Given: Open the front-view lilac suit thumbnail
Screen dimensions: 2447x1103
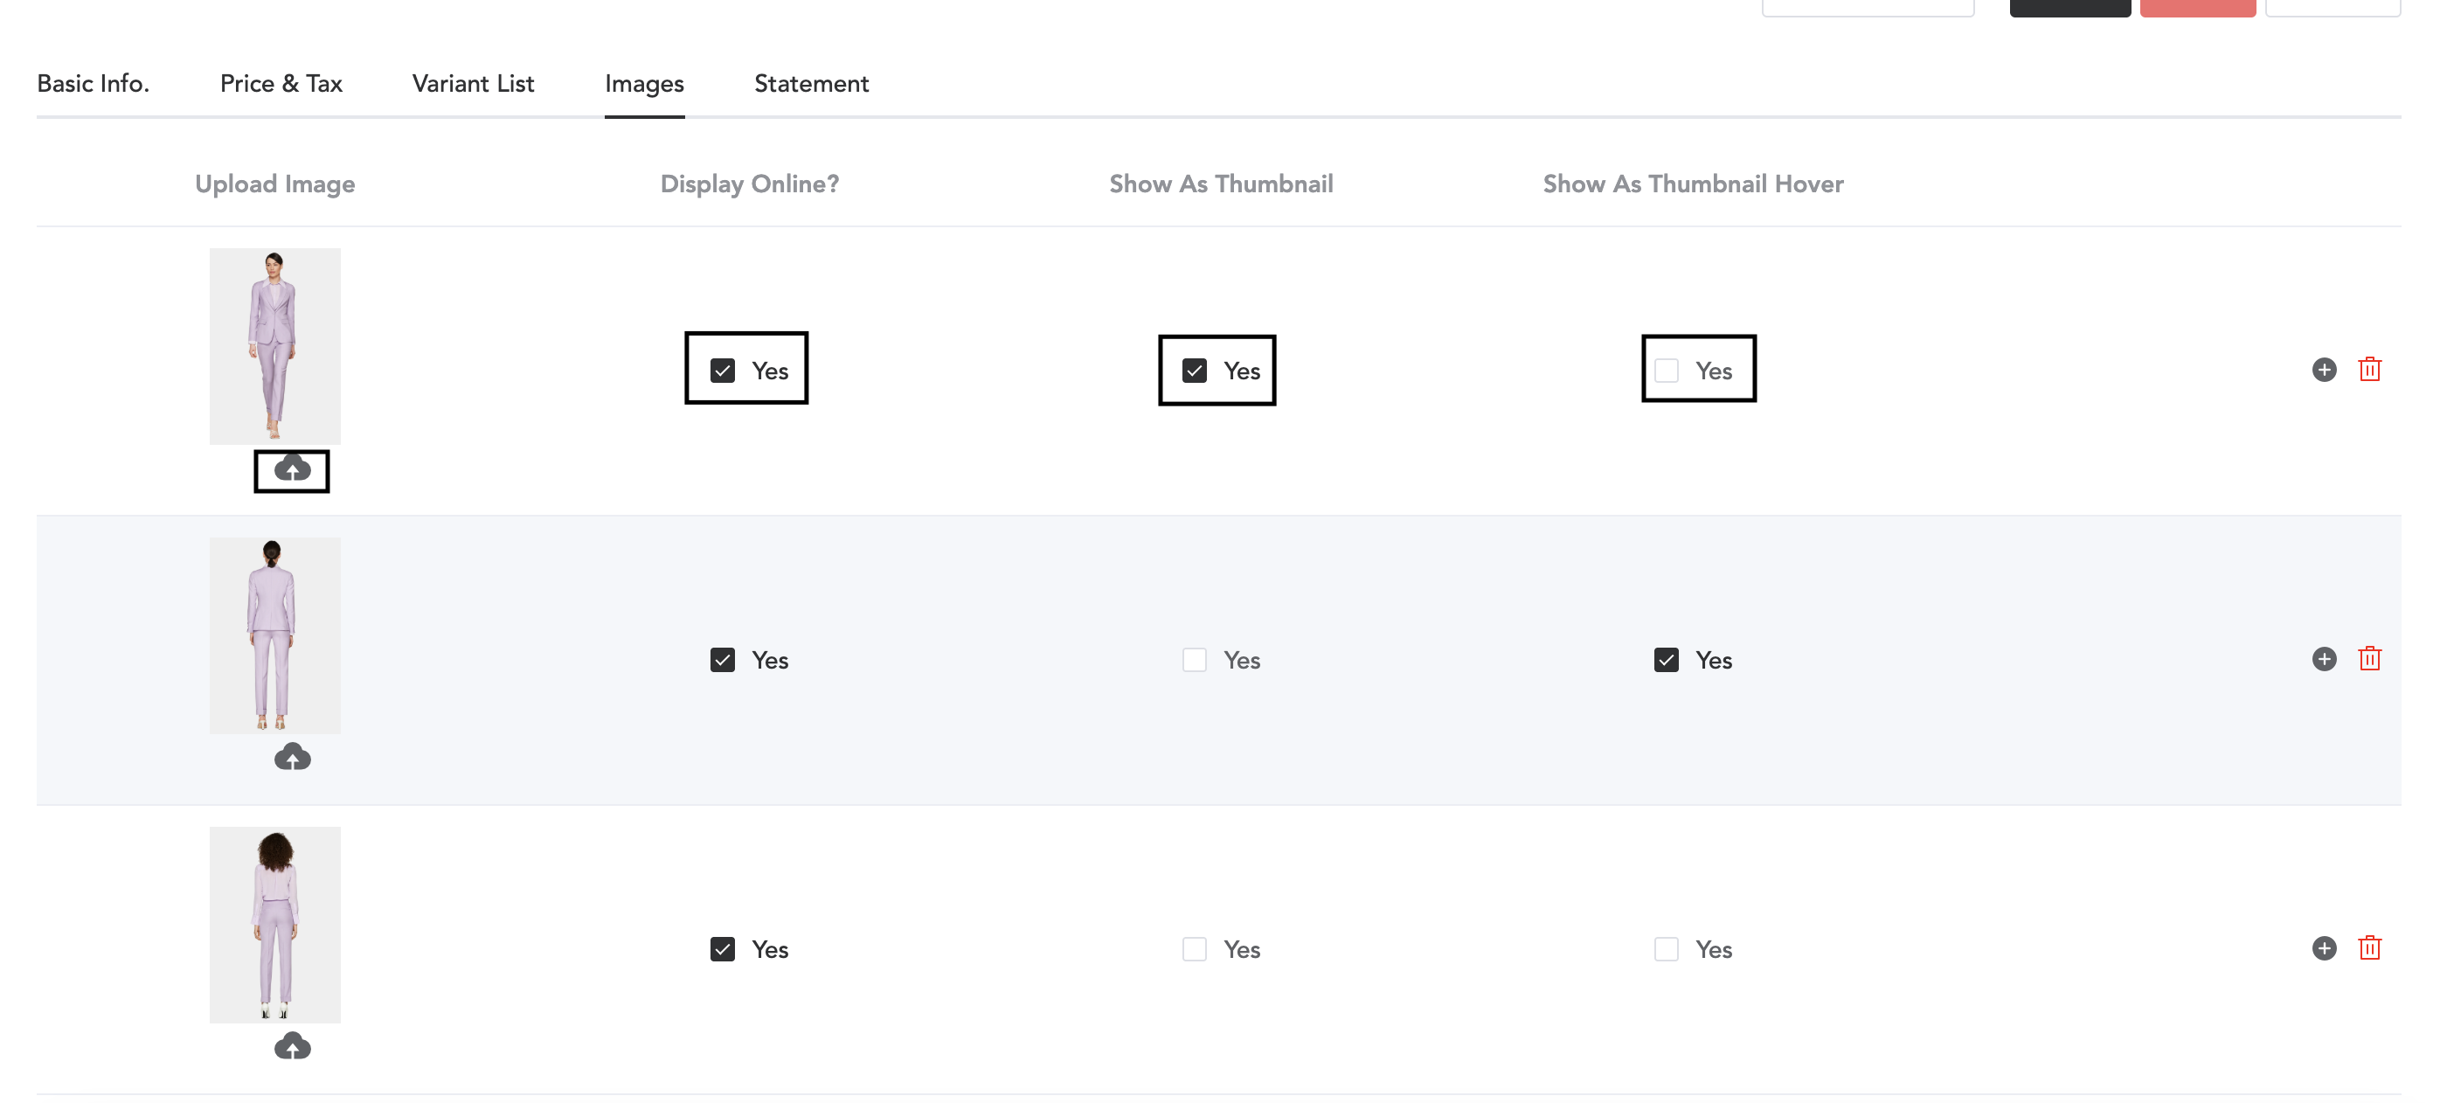Looking at the screenshot, I should click(x=274, y=346).
